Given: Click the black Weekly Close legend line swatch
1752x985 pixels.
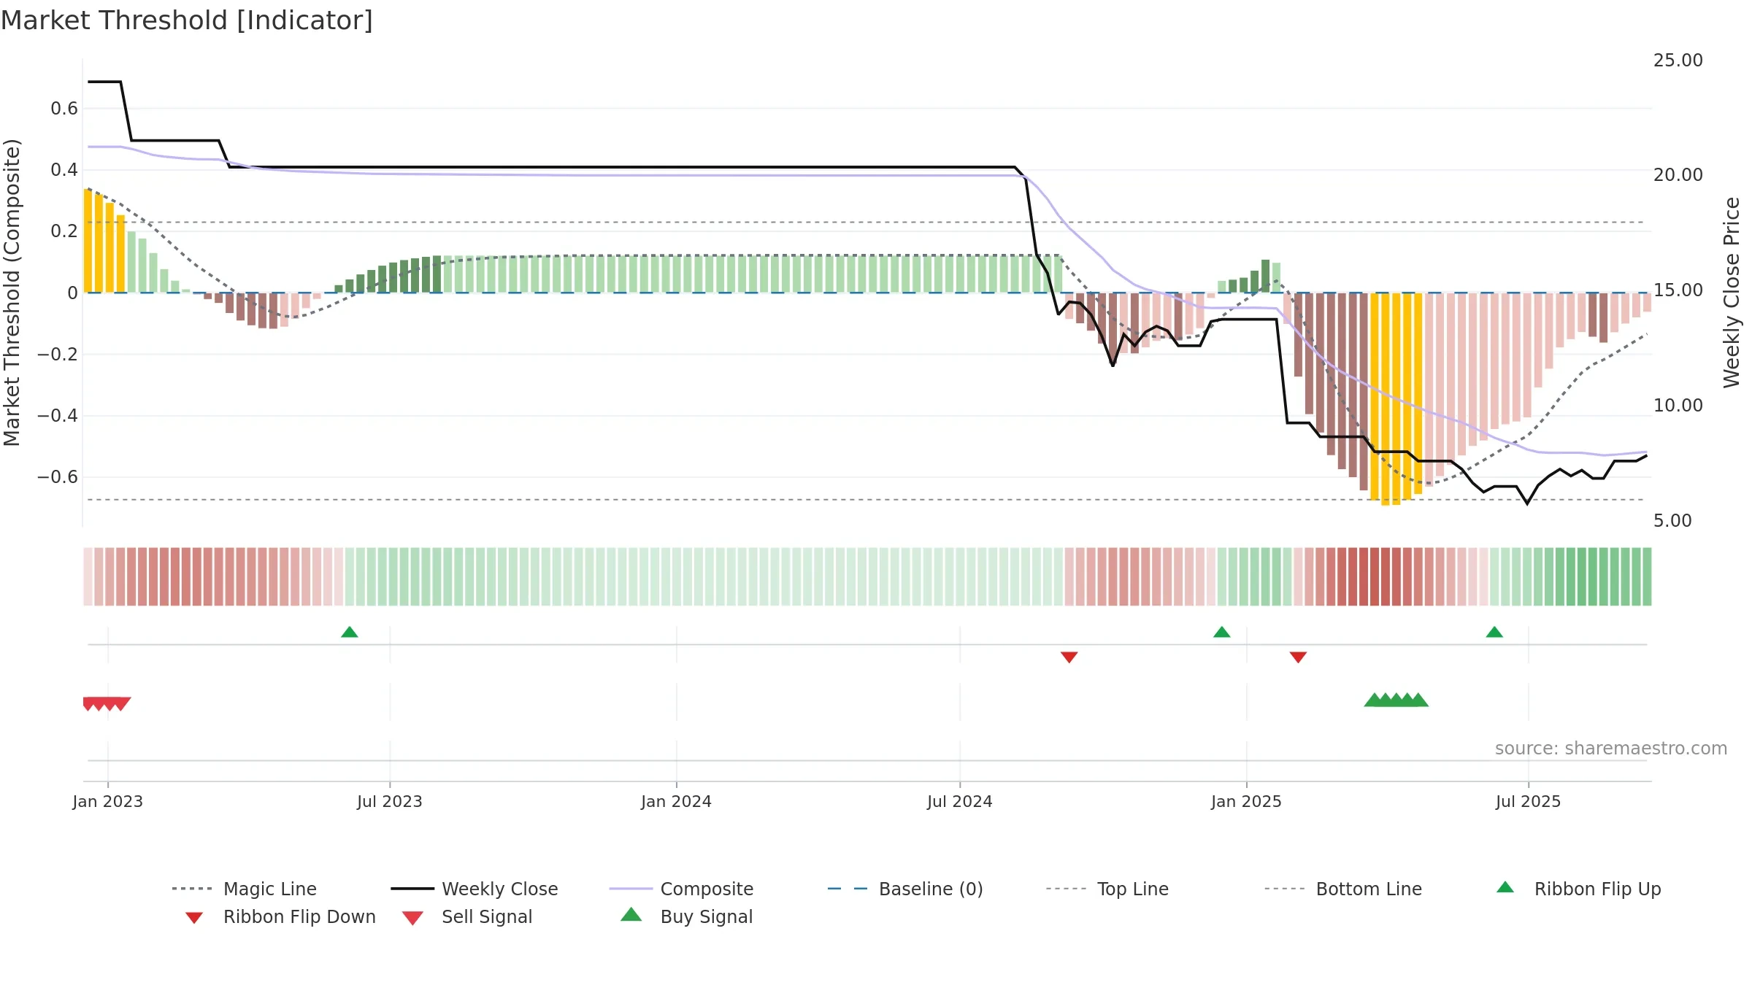Looking at the screenshot, I should tap(412, 889).
